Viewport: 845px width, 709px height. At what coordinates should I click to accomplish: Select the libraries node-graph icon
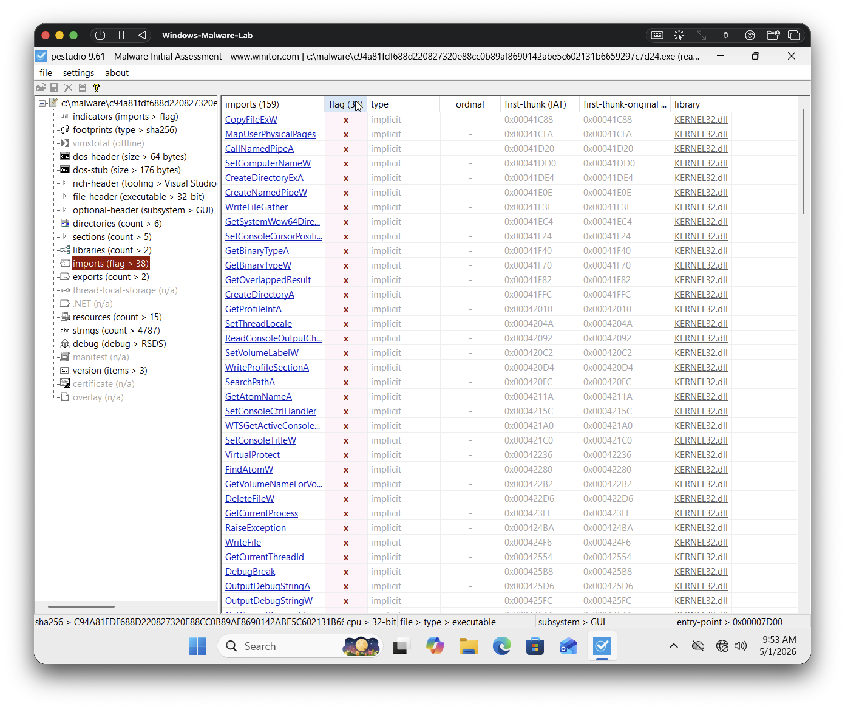coord(65,250)
